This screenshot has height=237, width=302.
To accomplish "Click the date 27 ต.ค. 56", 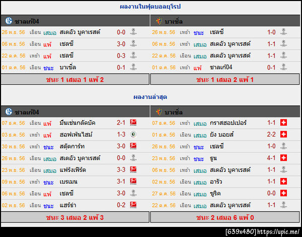I will (164, 194).
